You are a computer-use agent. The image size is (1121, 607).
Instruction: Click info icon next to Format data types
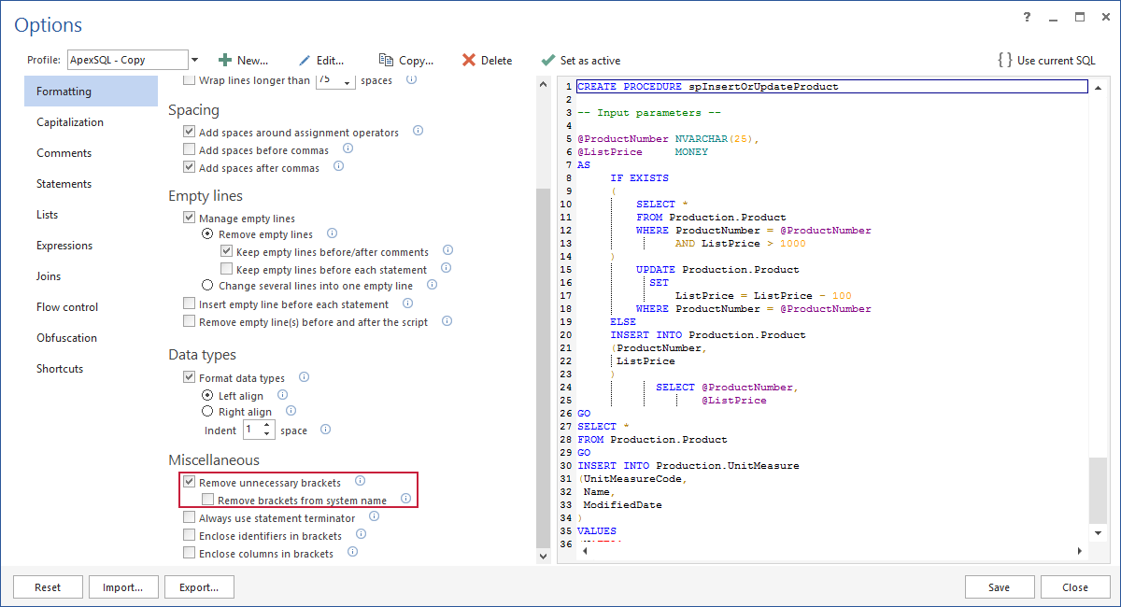(x=303, y=377)
